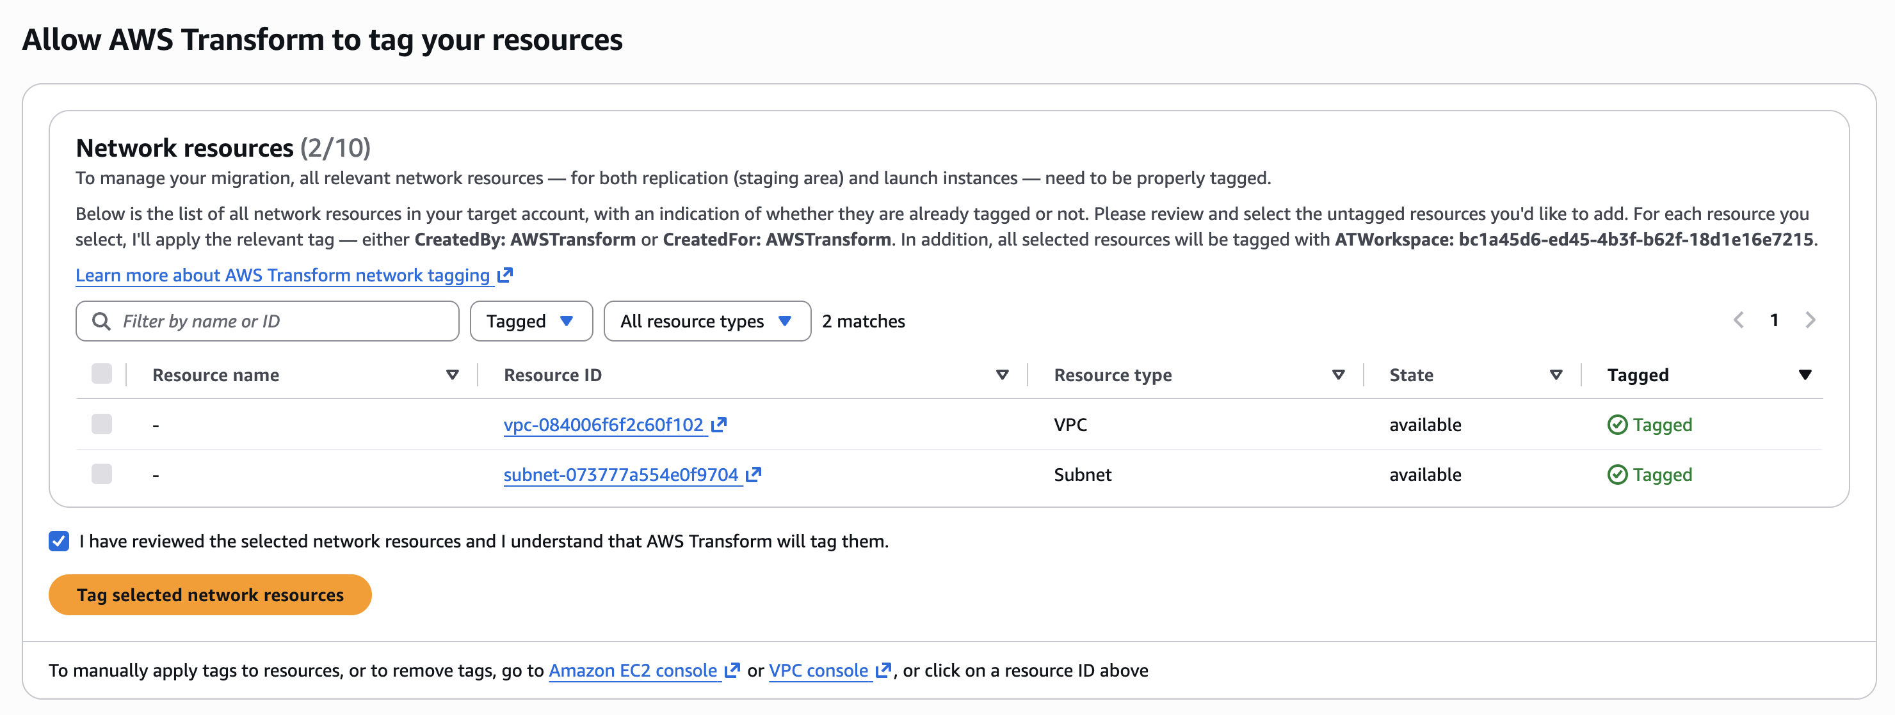The width and height of the screenshot is (1895, 715).
Task: Sort by Tagged column arrow
Action: pyautogui.click(x=1805, y=375)
